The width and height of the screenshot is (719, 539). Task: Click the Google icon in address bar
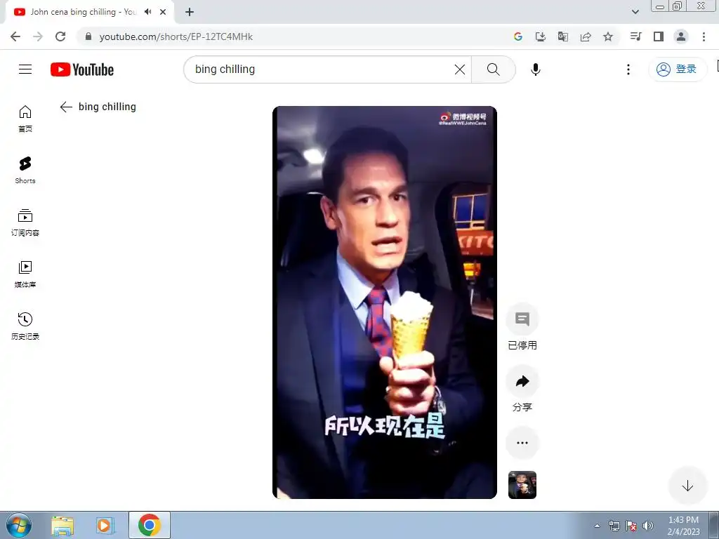[518, 36]
